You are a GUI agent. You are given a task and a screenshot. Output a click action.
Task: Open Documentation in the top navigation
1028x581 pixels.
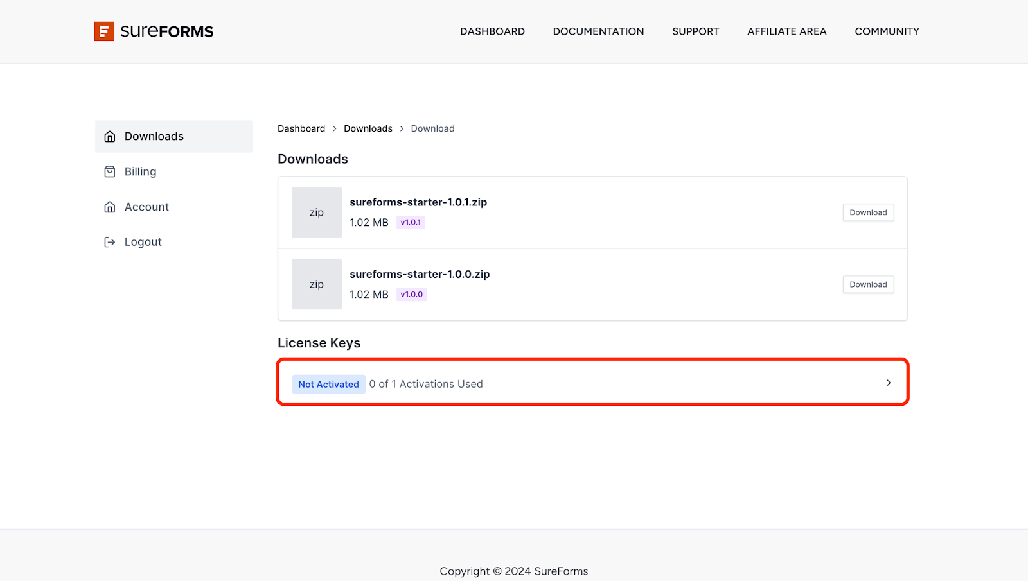tap(598, 31)
